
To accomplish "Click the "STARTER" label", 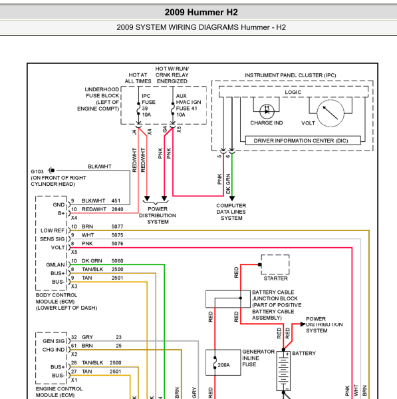I will pyautogui.click(x=275, y=278).
